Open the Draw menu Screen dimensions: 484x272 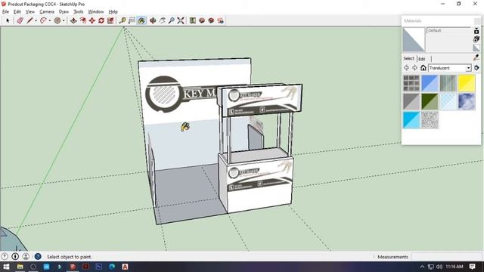coord(64,12)
